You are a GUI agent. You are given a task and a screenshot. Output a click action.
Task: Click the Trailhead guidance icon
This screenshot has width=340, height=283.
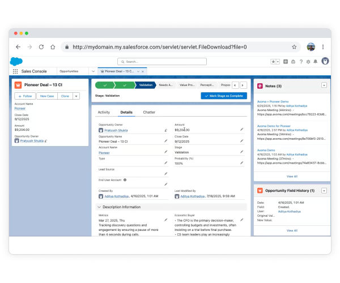tap(293, 62)
